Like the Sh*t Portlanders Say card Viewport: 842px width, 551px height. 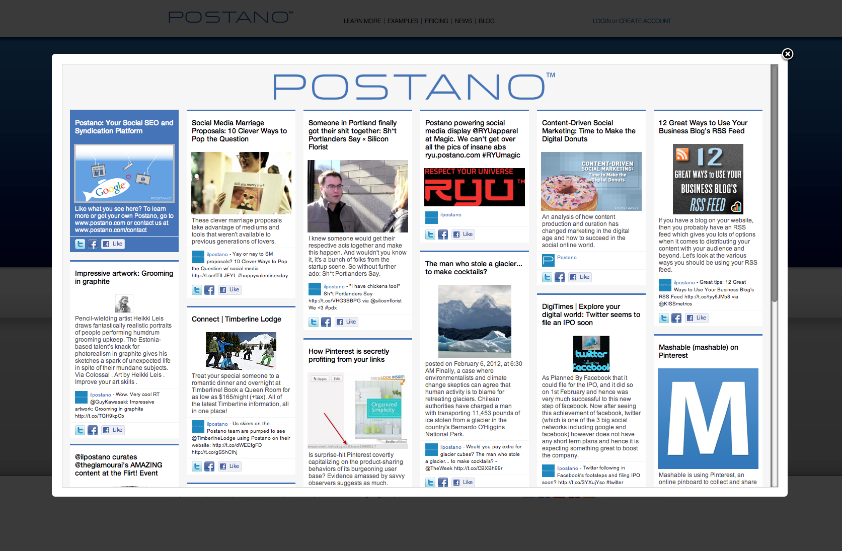pos(346,322)
